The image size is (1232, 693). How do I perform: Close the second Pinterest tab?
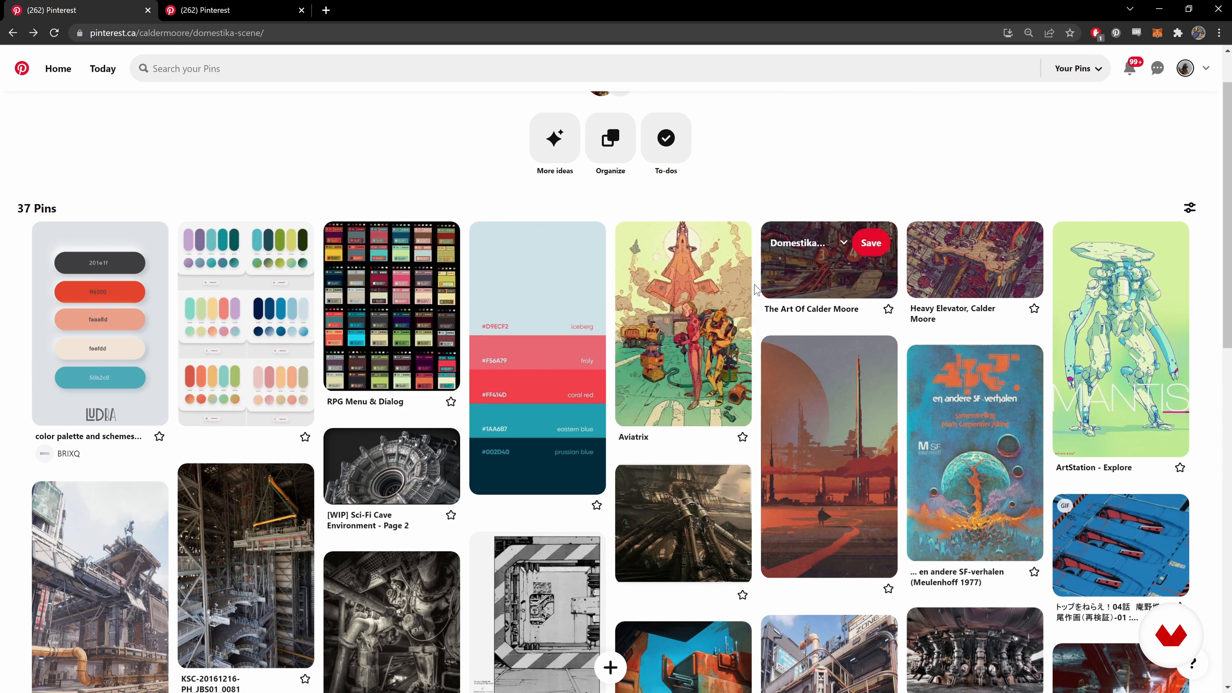tap(301, 10)
